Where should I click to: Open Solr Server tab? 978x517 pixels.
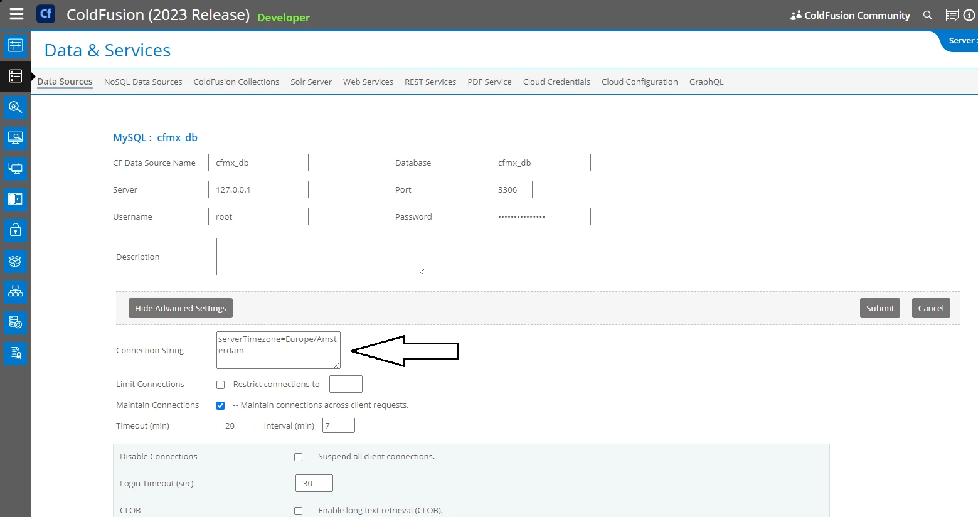[x=311, y=82]
